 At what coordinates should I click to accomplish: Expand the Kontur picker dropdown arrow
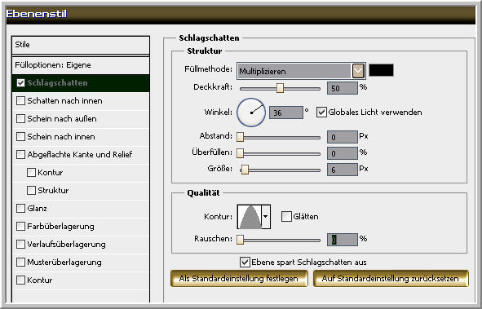pos(266,217)
